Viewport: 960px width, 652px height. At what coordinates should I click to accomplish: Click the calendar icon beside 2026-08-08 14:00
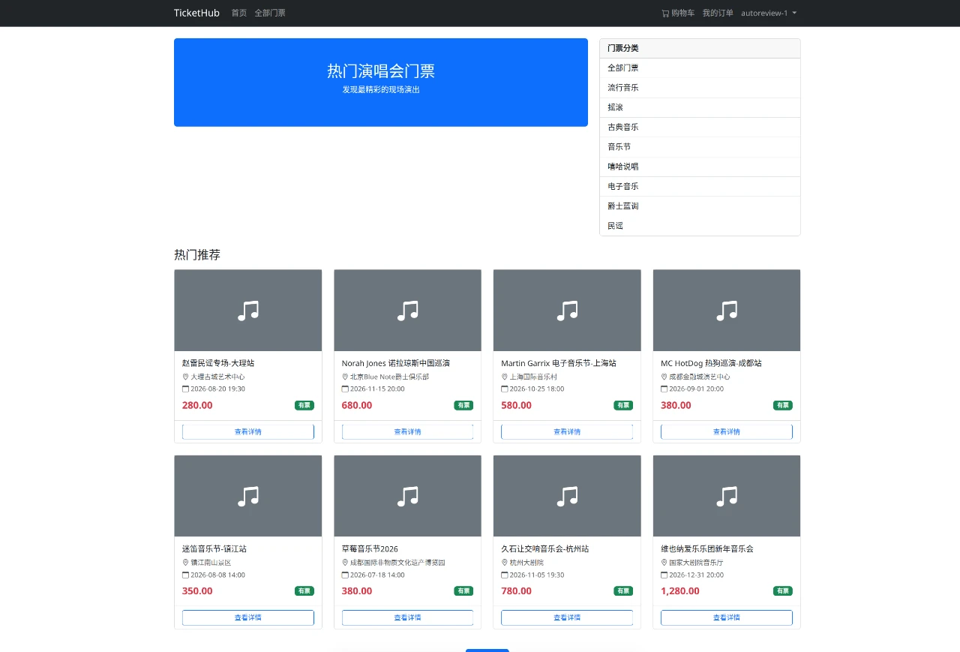185,575
